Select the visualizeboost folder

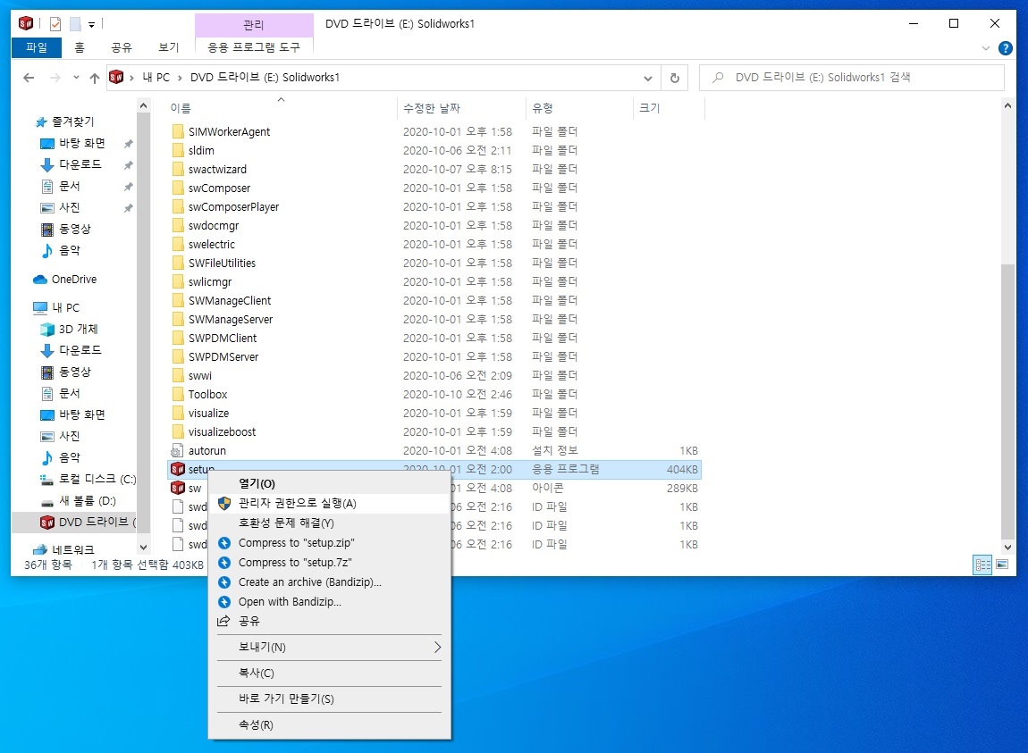pyautogui.click(x=222, y=431)
